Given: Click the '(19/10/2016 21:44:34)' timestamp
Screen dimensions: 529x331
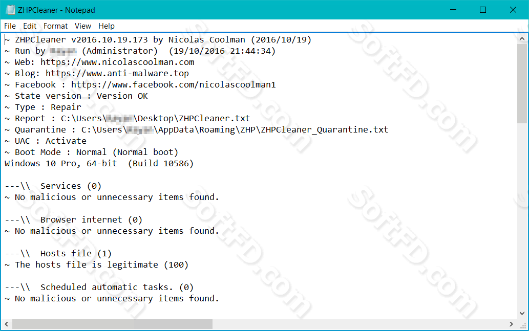Looking at the screenshot, I should point(222,51).
